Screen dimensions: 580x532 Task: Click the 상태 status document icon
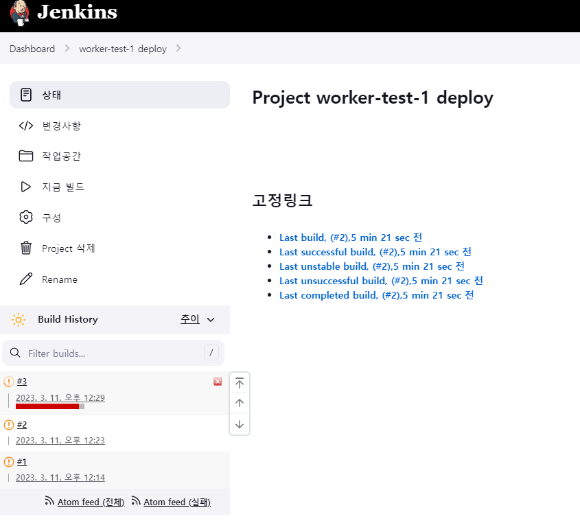[x=26, y=95]
